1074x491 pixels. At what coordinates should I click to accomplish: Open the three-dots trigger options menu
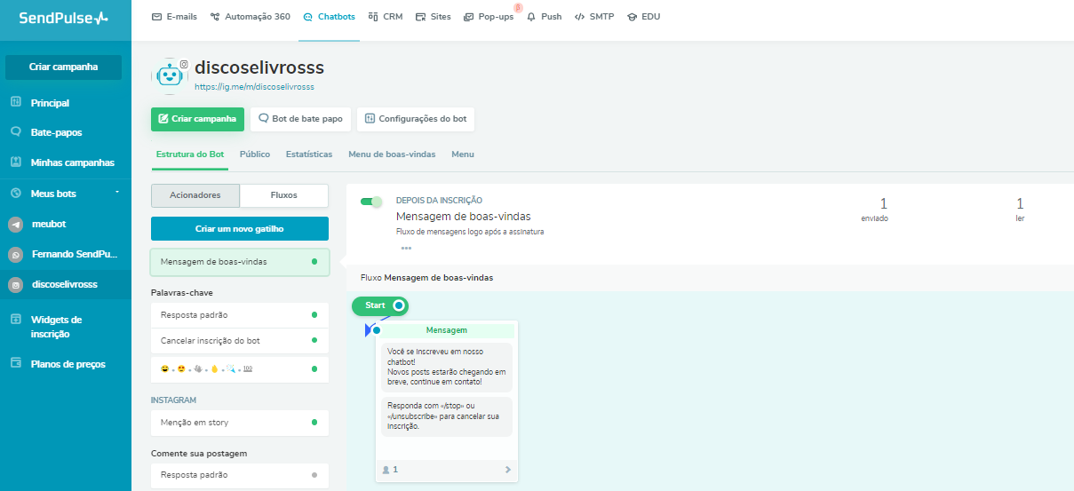tap(406, 249)
